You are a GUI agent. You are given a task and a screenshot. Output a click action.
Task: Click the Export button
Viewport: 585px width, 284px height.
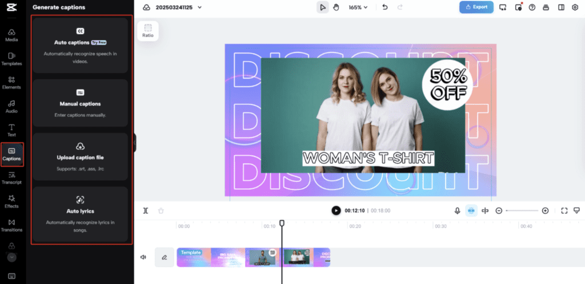click(476, 7)
